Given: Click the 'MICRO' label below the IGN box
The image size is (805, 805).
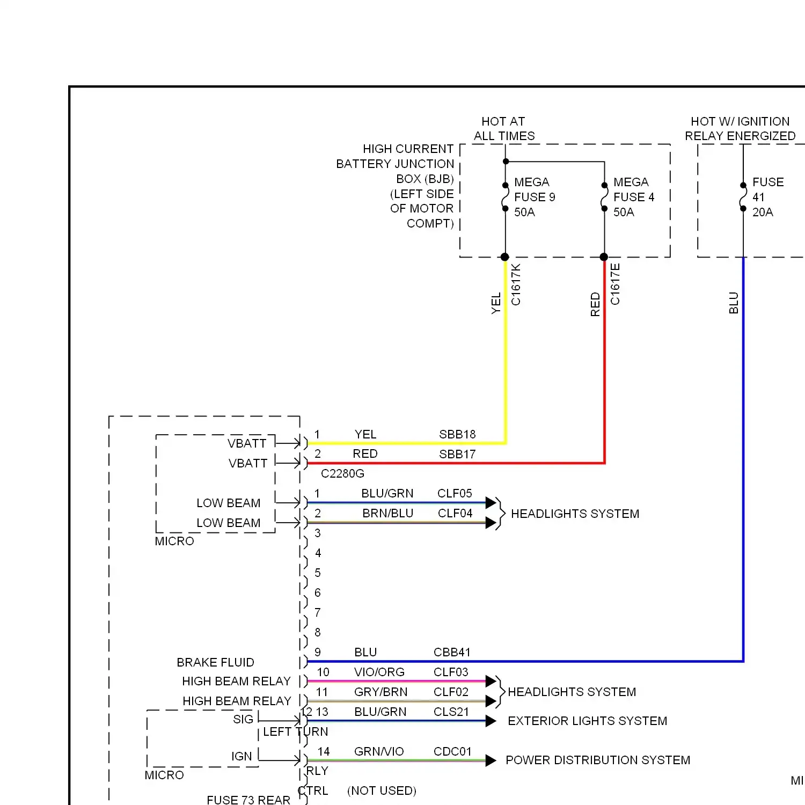Looking at the screenshot, I should (x=164, y=775).
